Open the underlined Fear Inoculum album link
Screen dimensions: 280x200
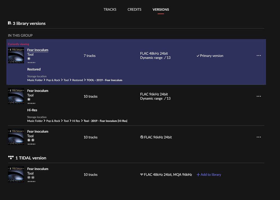(37, 50)
